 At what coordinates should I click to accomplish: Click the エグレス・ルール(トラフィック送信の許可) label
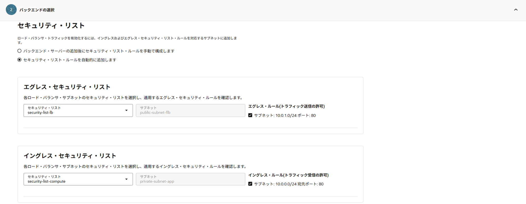point(286,106)
